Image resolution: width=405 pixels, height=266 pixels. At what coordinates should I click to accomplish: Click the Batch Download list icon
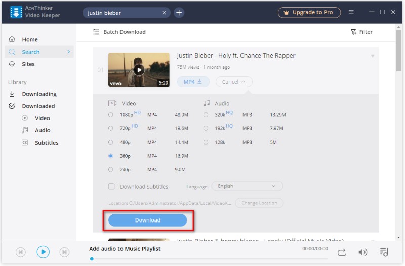coord(96,32)
